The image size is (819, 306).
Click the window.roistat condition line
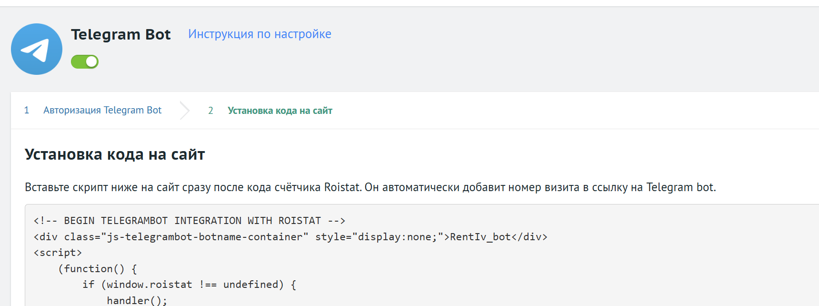(x=189, y=285)
